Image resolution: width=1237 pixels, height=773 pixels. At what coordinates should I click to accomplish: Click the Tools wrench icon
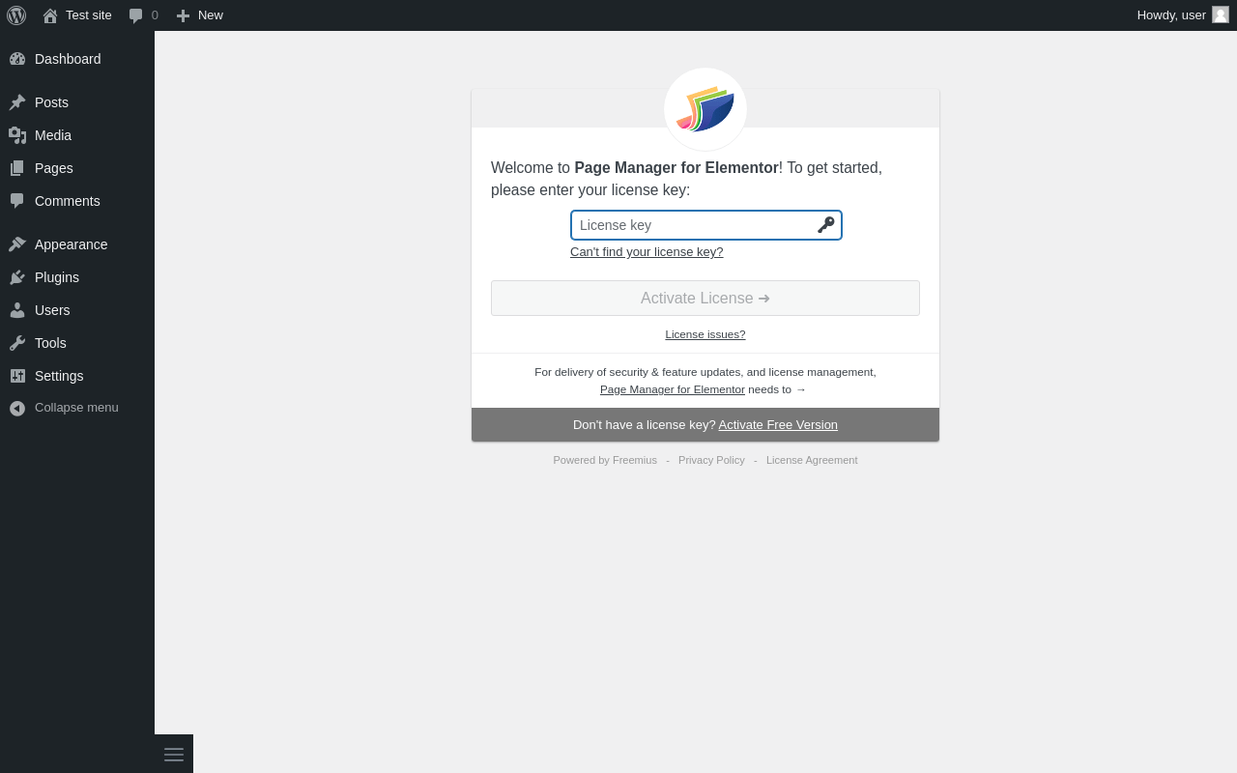(17, 343)
